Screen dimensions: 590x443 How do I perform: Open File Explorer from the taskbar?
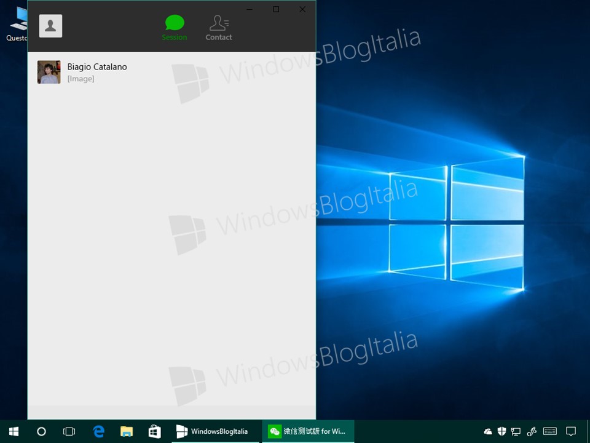pos(127,431)
